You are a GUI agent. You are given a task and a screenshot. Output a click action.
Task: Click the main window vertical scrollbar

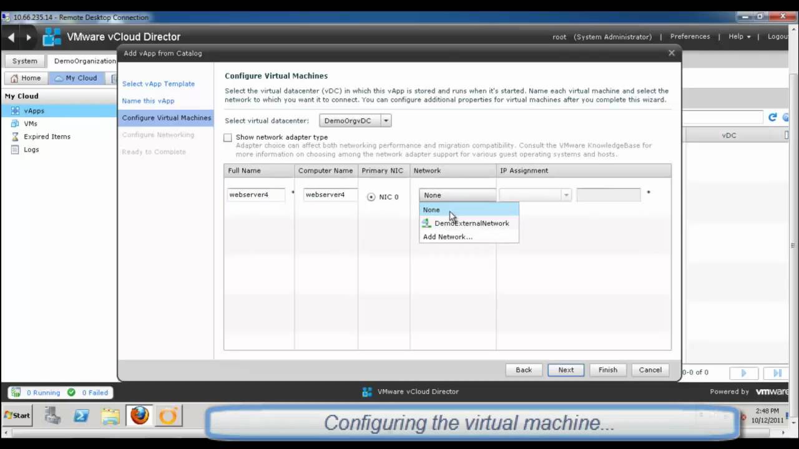pos(793,246)
